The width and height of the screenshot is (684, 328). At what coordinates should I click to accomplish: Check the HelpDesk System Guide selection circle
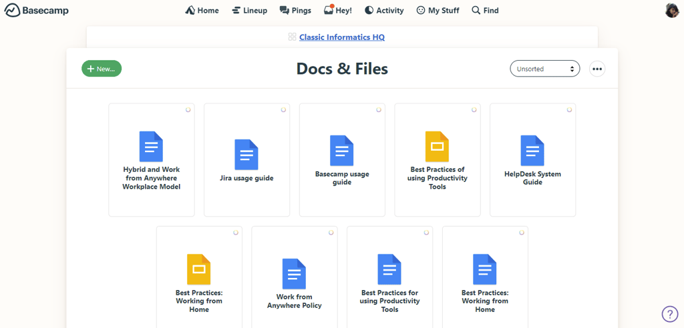[x=569, y=109]
